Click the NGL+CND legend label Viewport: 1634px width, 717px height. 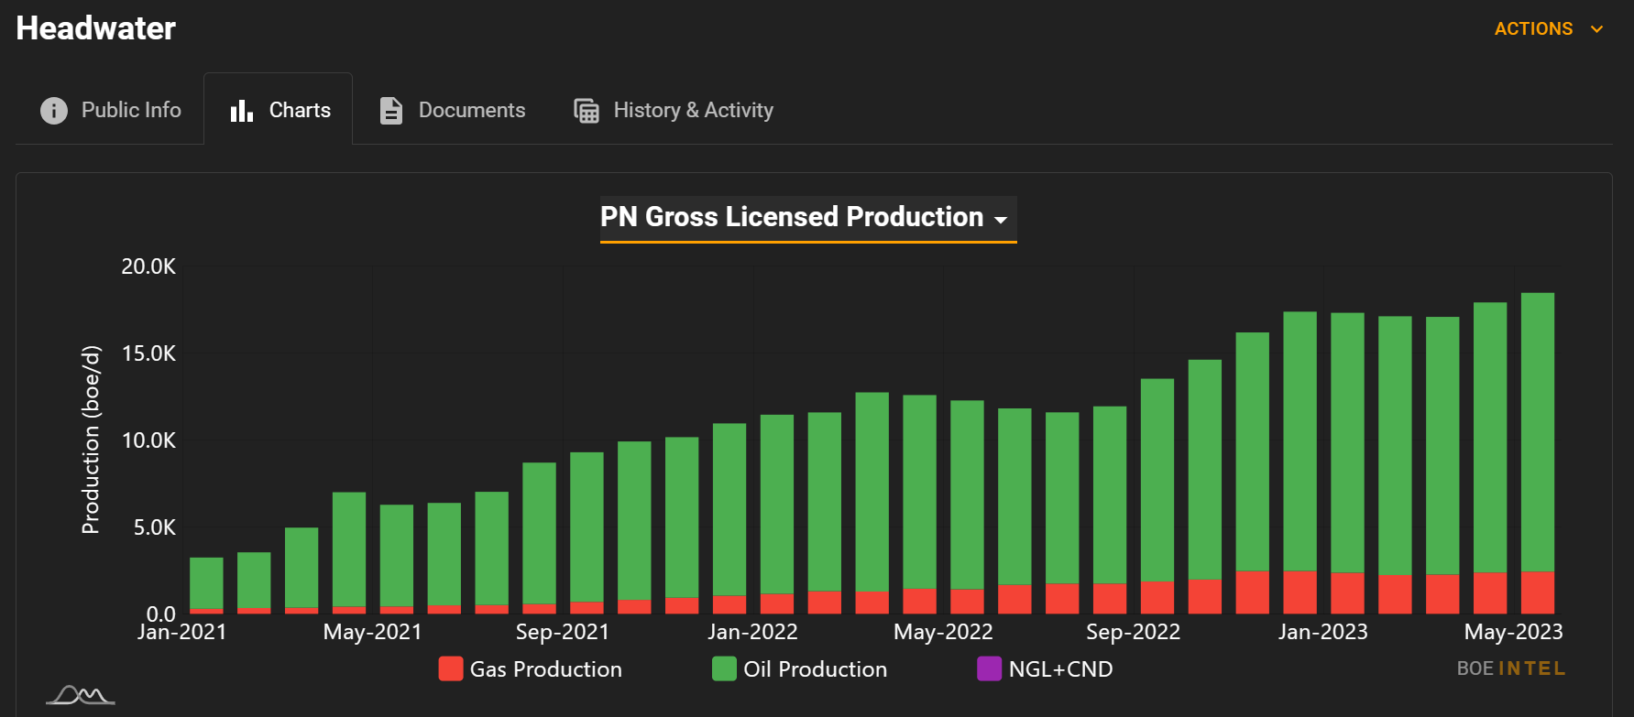pos(1060,669)
